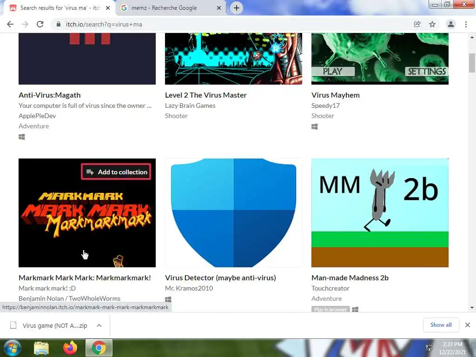This screenshot has height=357, width=476.
Task: Click the page scroll up arrow
Action: coord(472,37)
